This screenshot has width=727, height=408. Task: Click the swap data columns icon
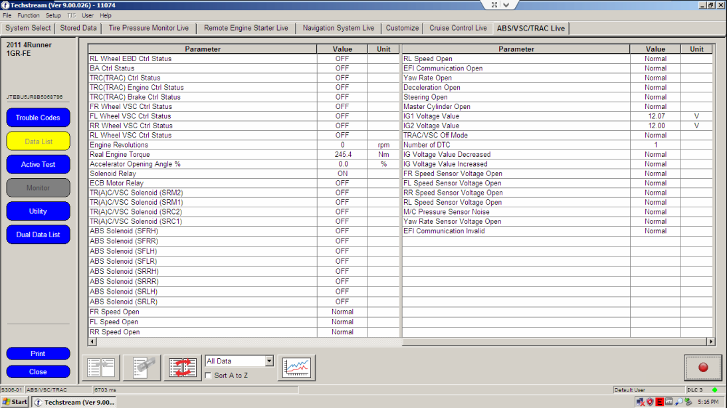183,367
